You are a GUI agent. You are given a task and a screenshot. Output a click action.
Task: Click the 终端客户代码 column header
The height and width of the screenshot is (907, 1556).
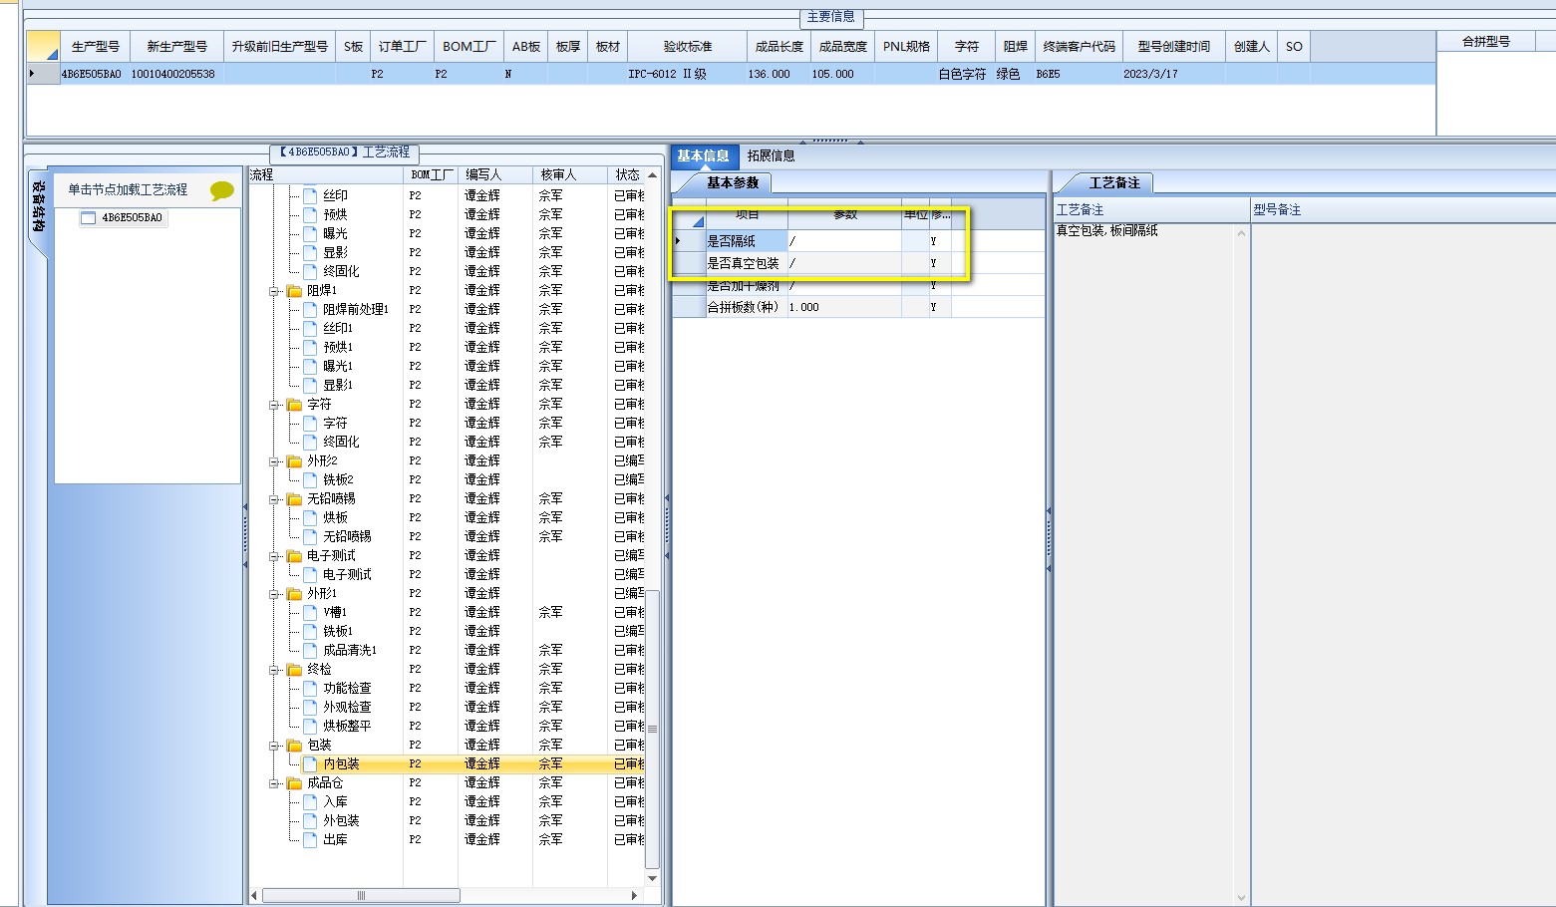(x=1079, y=46)
